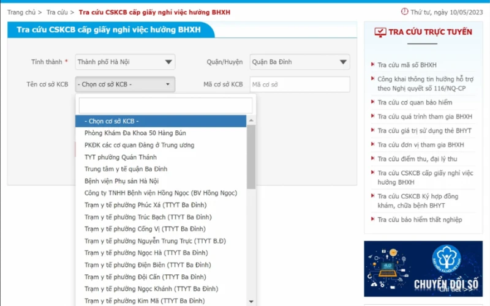The image size is (490, 306).
Task: Click the clock icon next to the date
Action: 404,12
